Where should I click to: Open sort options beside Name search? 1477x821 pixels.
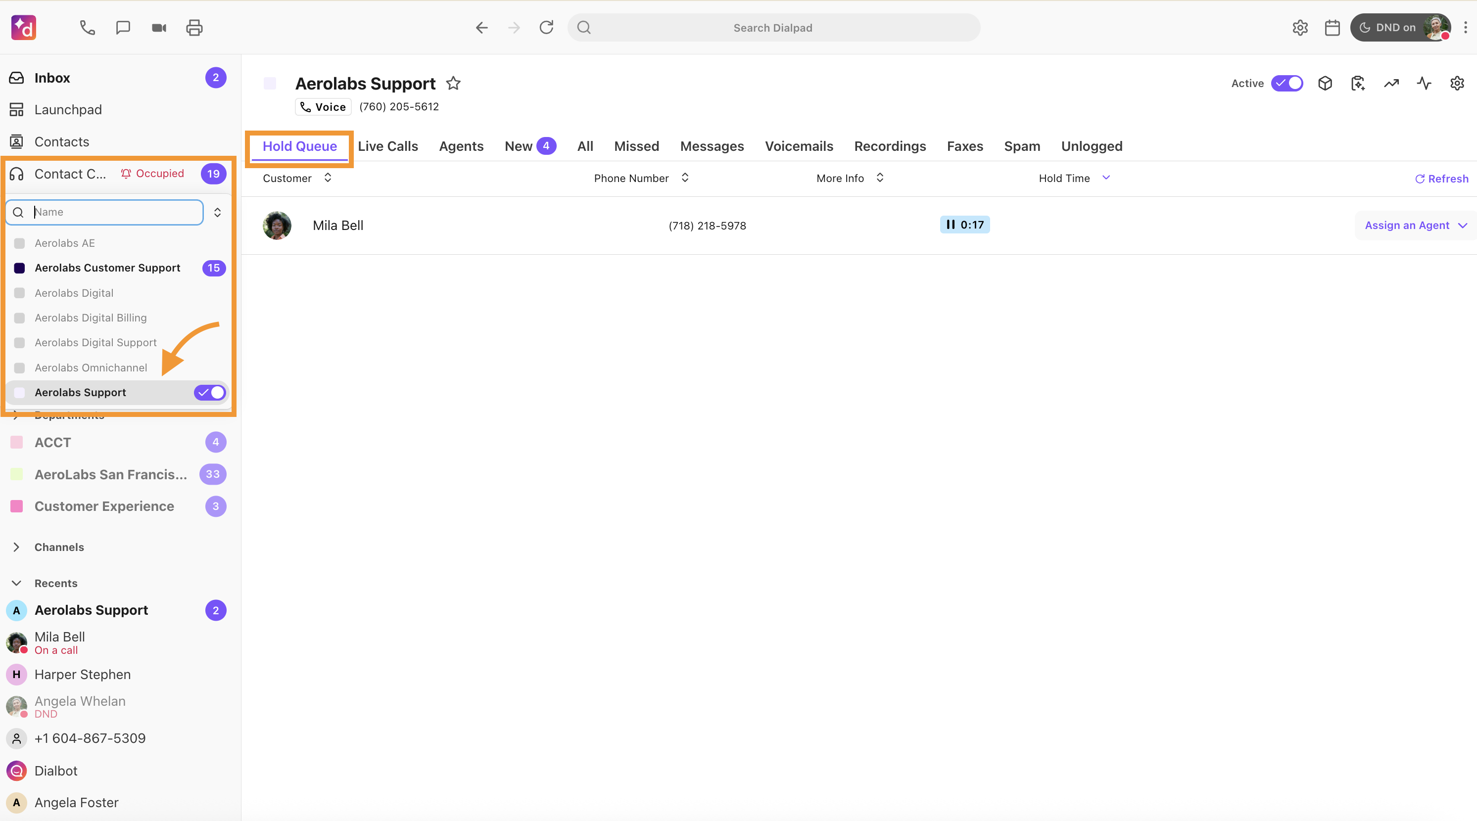pyautogui.click(x=217, y=213)
